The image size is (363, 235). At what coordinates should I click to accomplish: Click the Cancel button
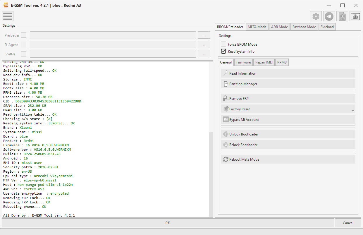pyautogui.click(x=348, y=223)
